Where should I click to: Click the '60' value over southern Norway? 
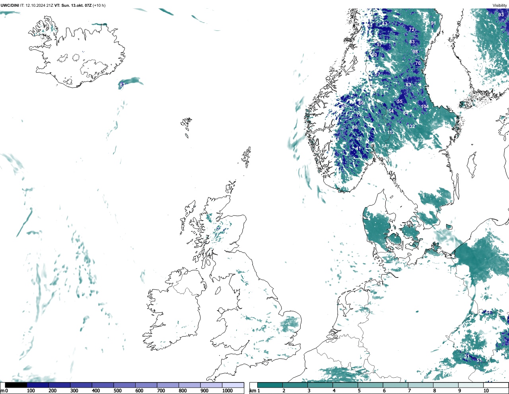point(355,127)
